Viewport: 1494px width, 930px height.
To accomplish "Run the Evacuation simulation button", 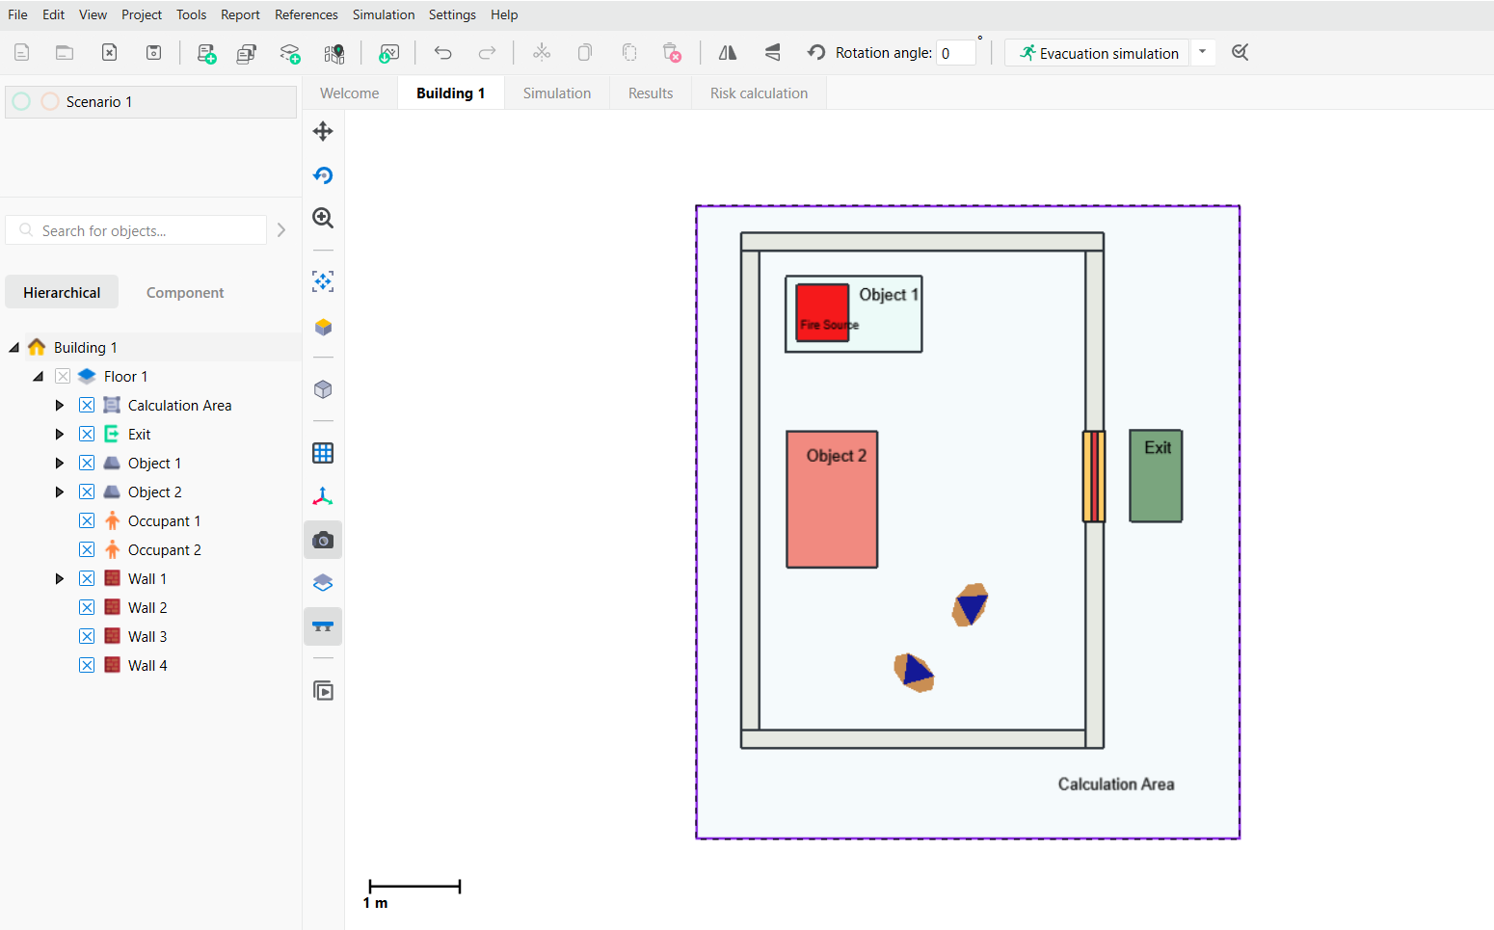I will point(1098,53).
